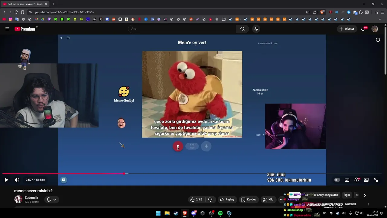Bookmark this page

pyautogui.click(x=22, y=12)
